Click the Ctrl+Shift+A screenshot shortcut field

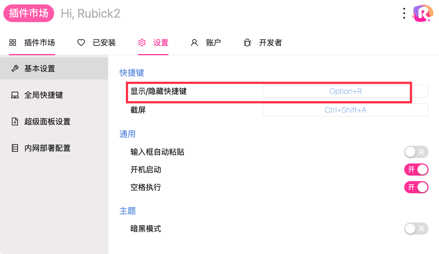(x=345, y=110)
